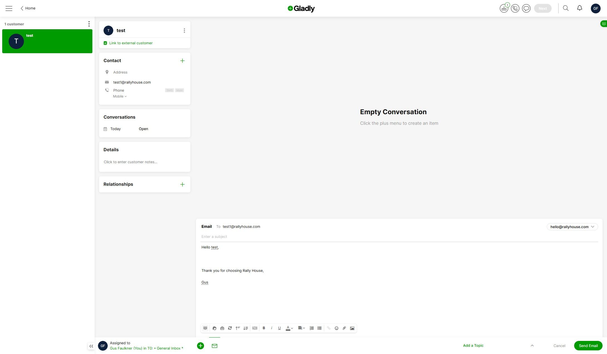Toggle the Main phone tag
This screenshot has height=354, width=607.
point(180,90)
